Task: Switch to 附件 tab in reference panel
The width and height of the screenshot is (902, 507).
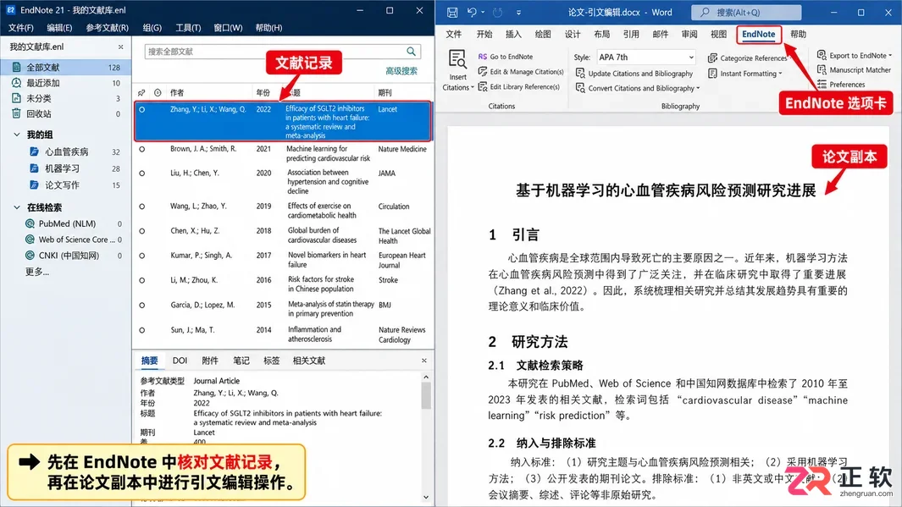Action: pos(210,361)
